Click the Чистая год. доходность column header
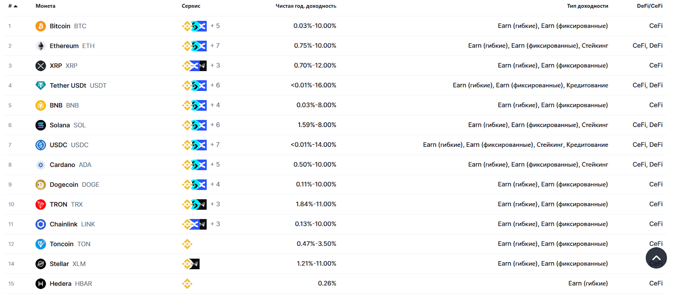Viewport: 673px width, 294px height. (306, 6)
